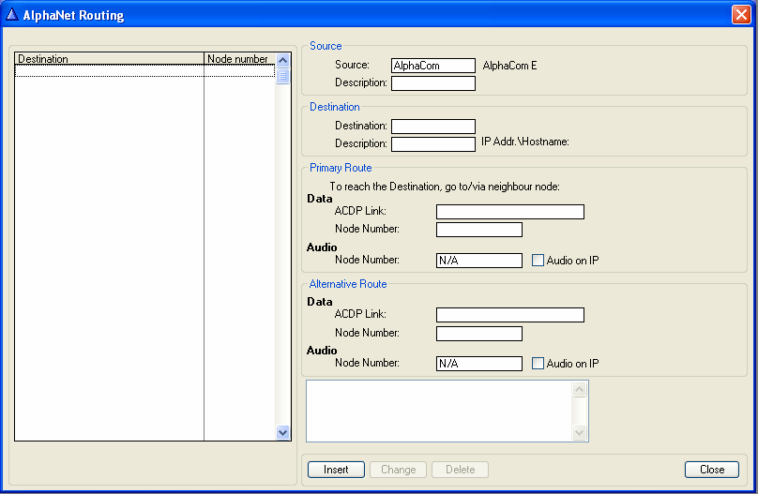The height and width of the screenshot is (494, 758).
Task: Click the Node number column header
Action: pyautogui.click(x=238, y=59)
